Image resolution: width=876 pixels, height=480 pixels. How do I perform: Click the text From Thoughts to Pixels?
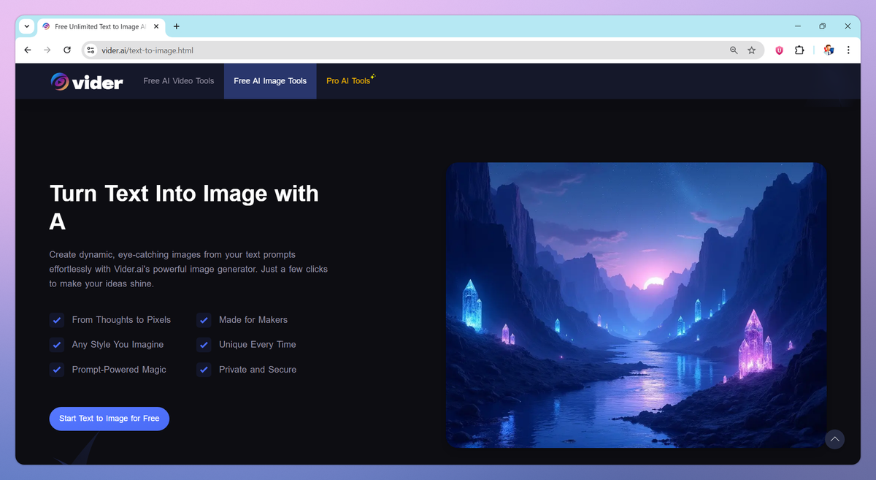click(x=121, y=320)
